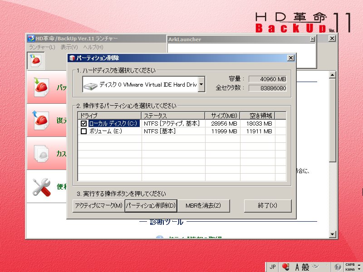
Task: Click the launcher scrollbar down arrow
Action: pyautogui.click(x=332, y=234)
